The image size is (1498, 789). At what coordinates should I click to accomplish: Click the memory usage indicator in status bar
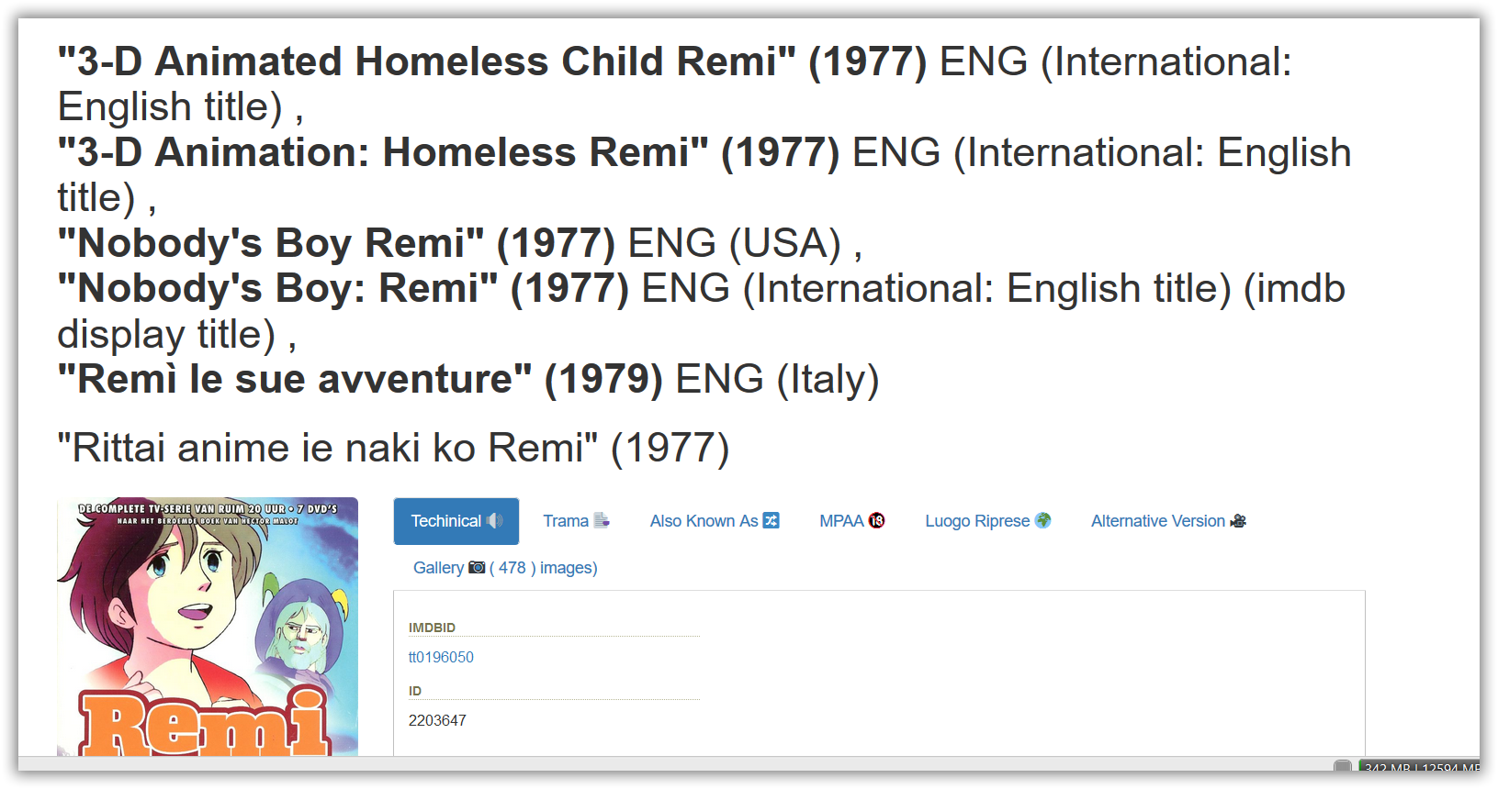point(1420,767)
